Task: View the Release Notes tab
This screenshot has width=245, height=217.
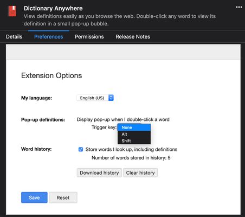Action: [x=133, y=37]
